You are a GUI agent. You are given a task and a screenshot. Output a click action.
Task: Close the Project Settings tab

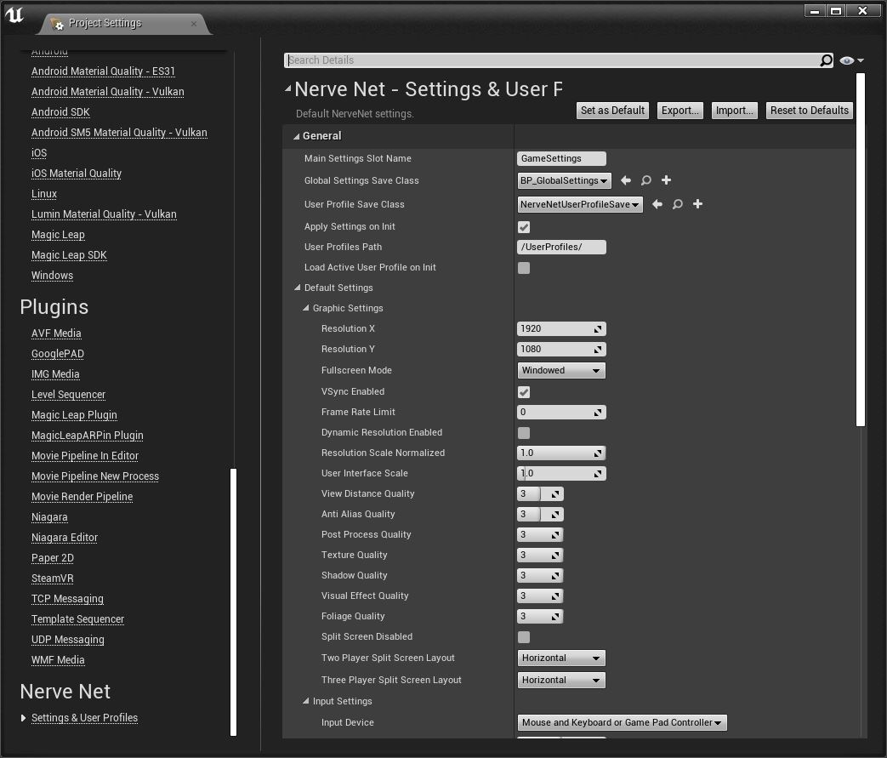pyautogui.click(x=194, y=23)
